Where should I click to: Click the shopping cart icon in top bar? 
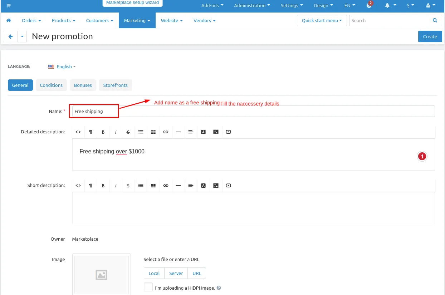8,5
